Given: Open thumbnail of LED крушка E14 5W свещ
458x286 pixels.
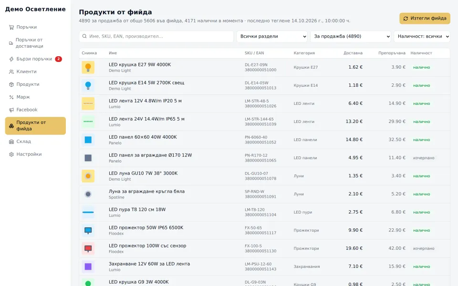Looking at the screenshot, I should tap(88, 85).
